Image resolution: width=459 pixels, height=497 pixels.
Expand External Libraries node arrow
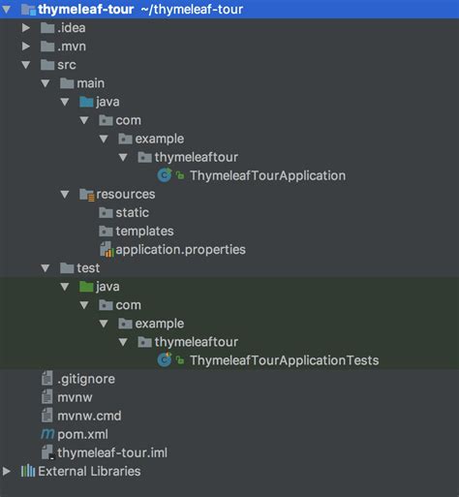[x=7, y=471]
